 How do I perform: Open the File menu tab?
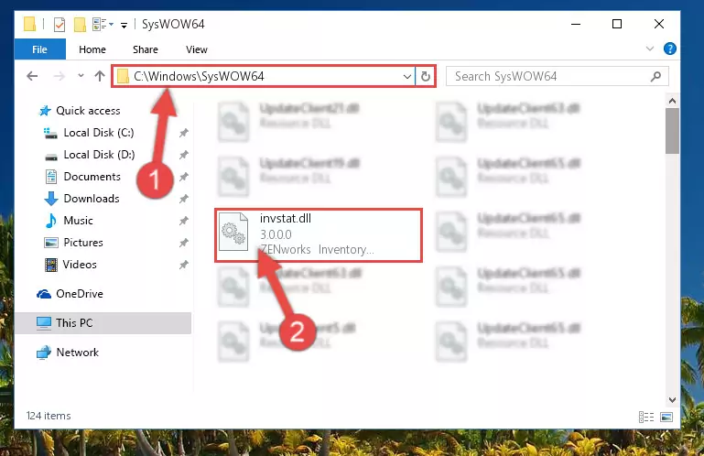point(39,49)
